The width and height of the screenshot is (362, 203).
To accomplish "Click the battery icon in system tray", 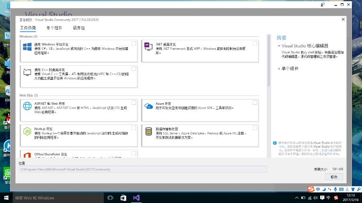I will [x=303, y=198].
